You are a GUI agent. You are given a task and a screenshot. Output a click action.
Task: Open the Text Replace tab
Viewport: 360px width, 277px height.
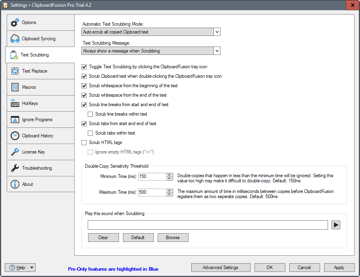coord(41,71)
